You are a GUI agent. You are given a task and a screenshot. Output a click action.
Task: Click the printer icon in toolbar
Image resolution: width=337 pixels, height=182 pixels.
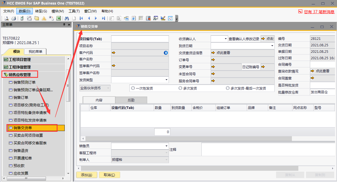coord(14,18)
